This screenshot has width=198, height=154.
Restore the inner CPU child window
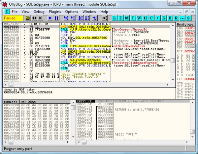pyautogui.click(x=186, y=12)
